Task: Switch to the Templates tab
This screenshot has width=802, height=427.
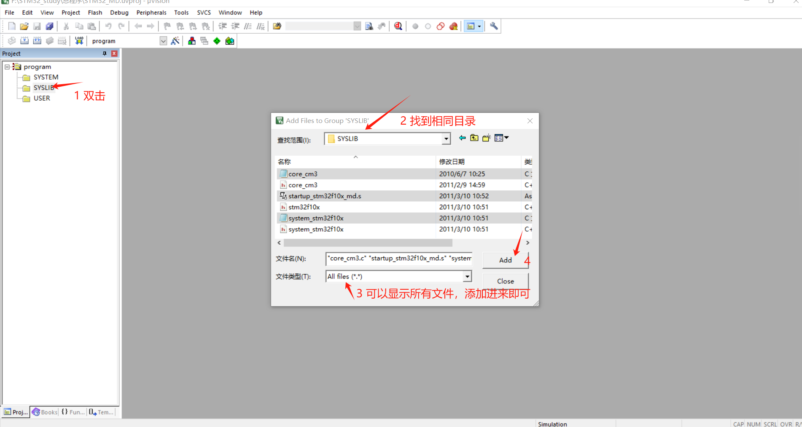Action: [101, 412]
